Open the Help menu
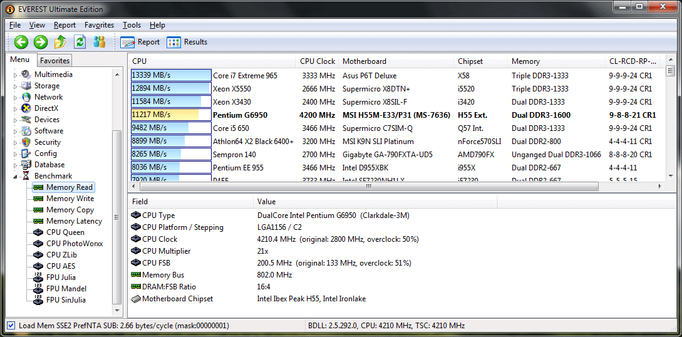This screenshot has height=337, width=682. [x=157, y=25]
